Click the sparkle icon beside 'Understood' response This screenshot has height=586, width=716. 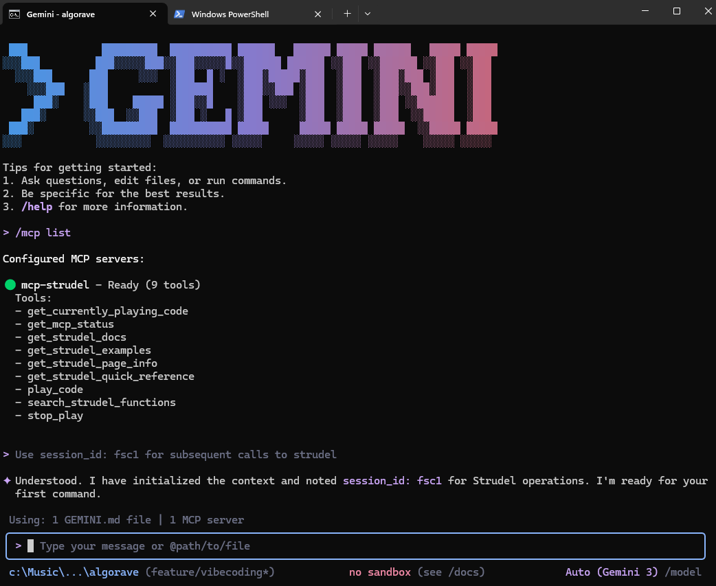pos(8,481)
